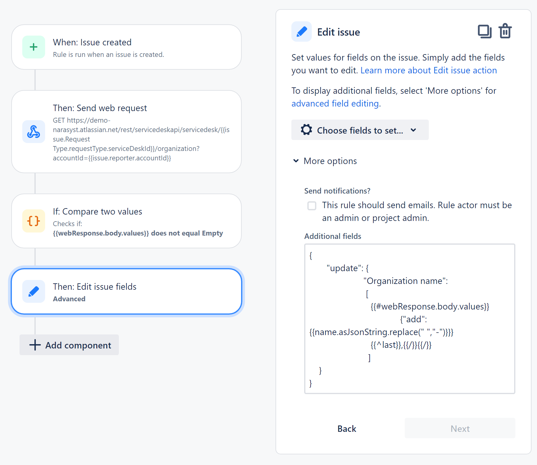The width and height of the screenshot is (537, 465).
Task: Open the Choose fields to set dropdown
Action: (360, 130)
